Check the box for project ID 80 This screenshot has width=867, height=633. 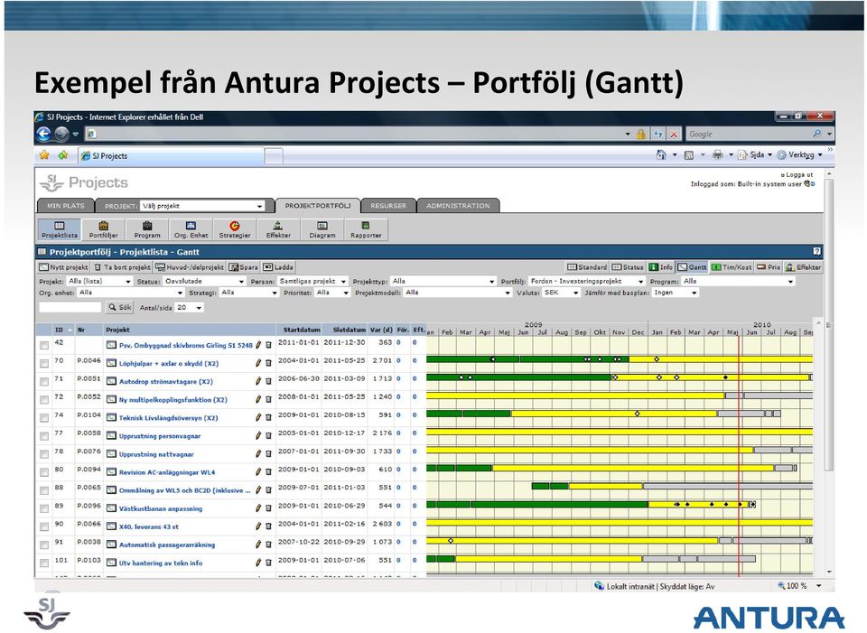click(44, 472)
